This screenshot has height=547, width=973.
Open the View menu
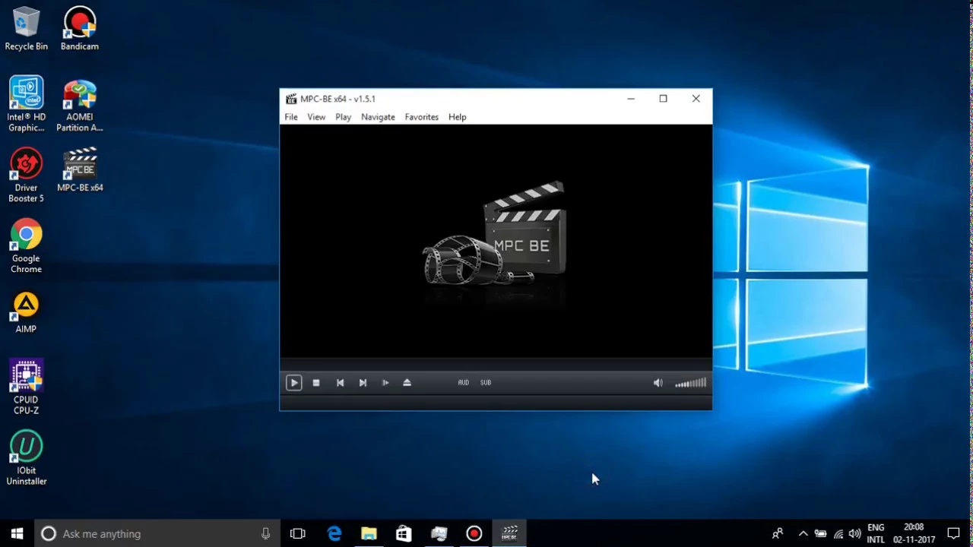[316, 117]
